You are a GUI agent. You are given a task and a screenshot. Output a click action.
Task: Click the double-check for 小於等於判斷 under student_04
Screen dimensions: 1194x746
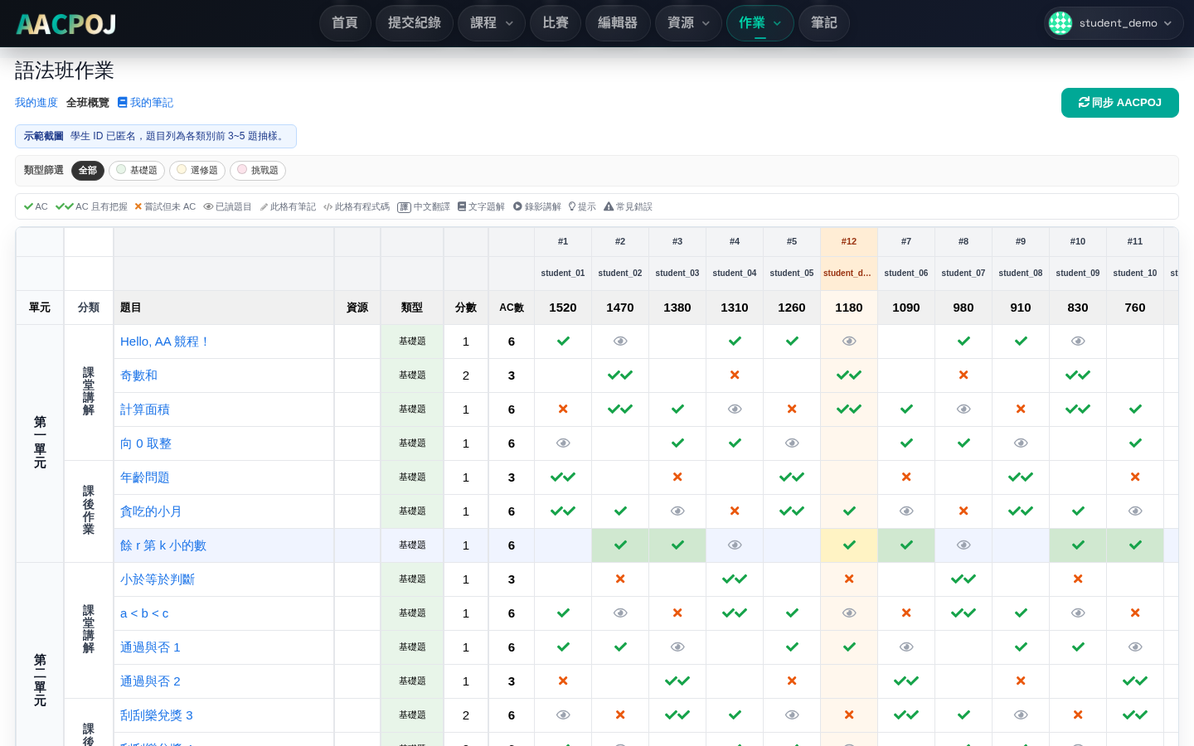(735, 579)
